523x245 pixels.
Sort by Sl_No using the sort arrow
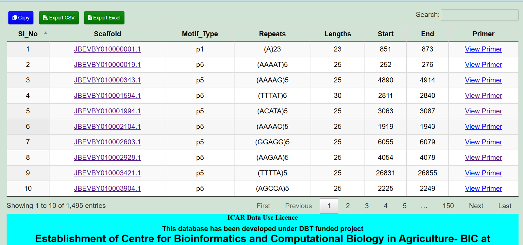coord(45,33)
